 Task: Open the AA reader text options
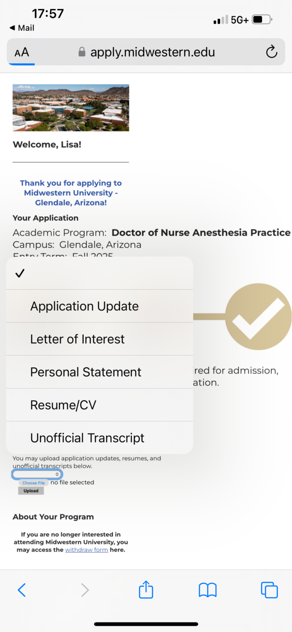coord(22,52)
